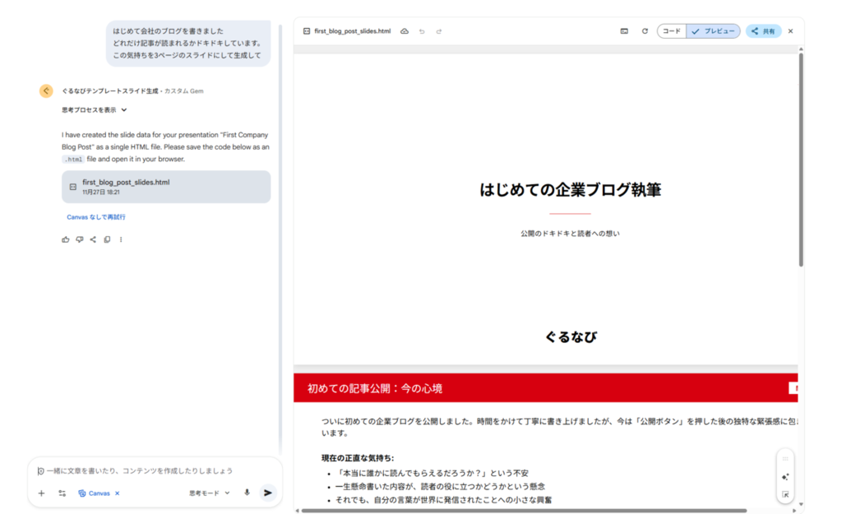Click the cloud save icon in canvas header
The width and height of the screenshot is (842, 514).
pos(405,31)
